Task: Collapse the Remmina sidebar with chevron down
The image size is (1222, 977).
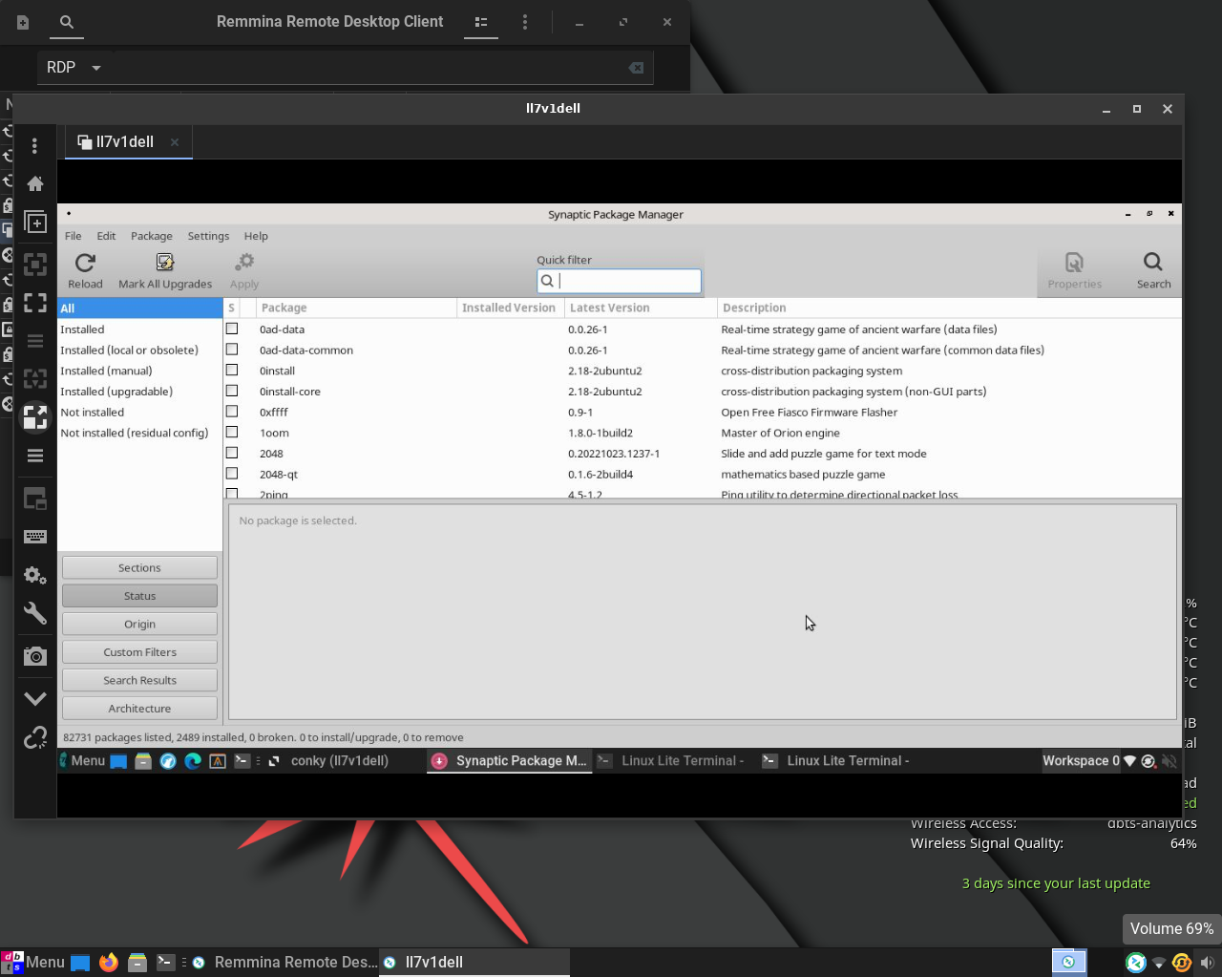Action: coord(35,698)
